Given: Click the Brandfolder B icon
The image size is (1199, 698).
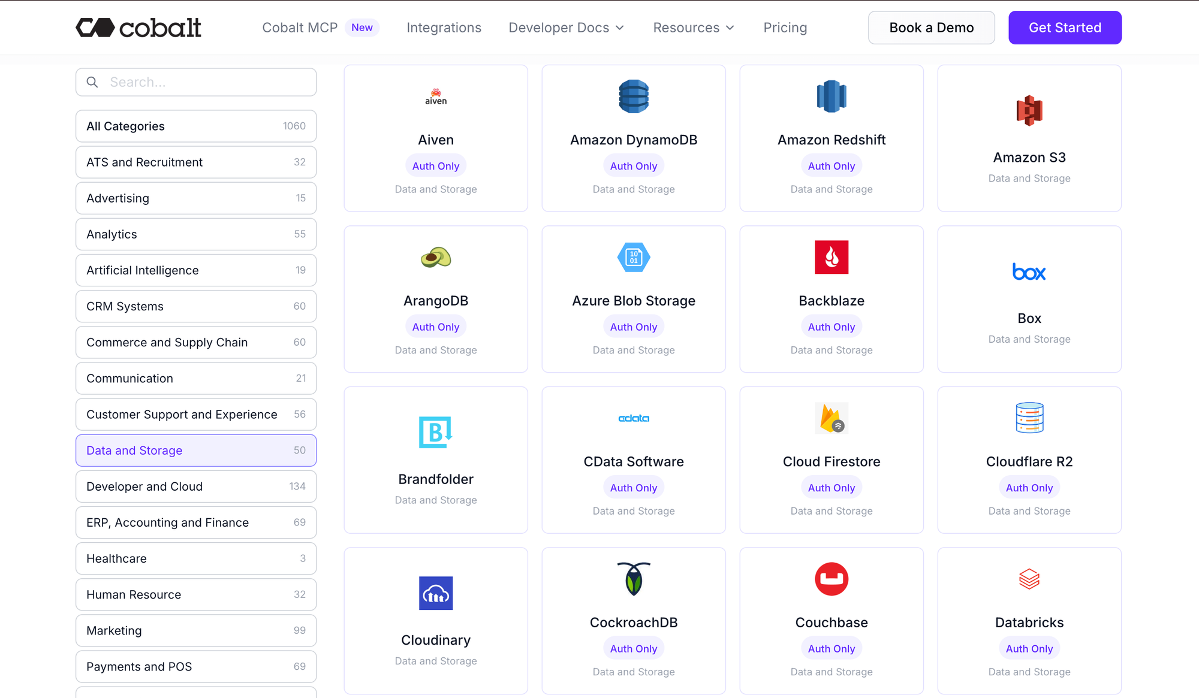Looking at the screenshot, I should (436, 432).
